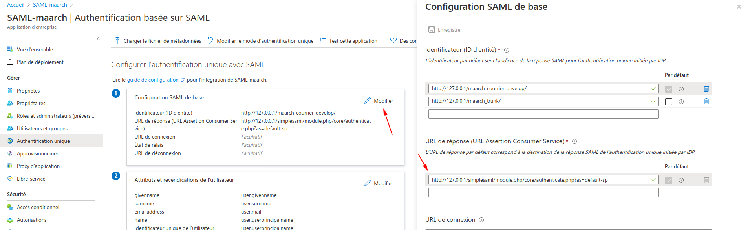Click info icon beside URL de connexion
The height and width of the screenshot is (230, 741).
click(x=481, y=220)
